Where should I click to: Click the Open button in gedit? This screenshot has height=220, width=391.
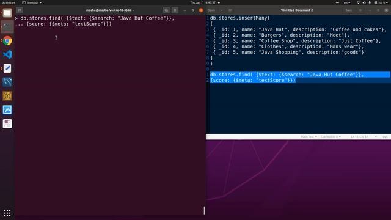(x=211, y=10)
